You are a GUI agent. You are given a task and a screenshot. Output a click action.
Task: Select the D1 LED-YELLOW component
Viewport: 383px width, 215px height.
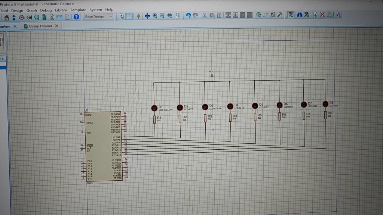[154, 108]
